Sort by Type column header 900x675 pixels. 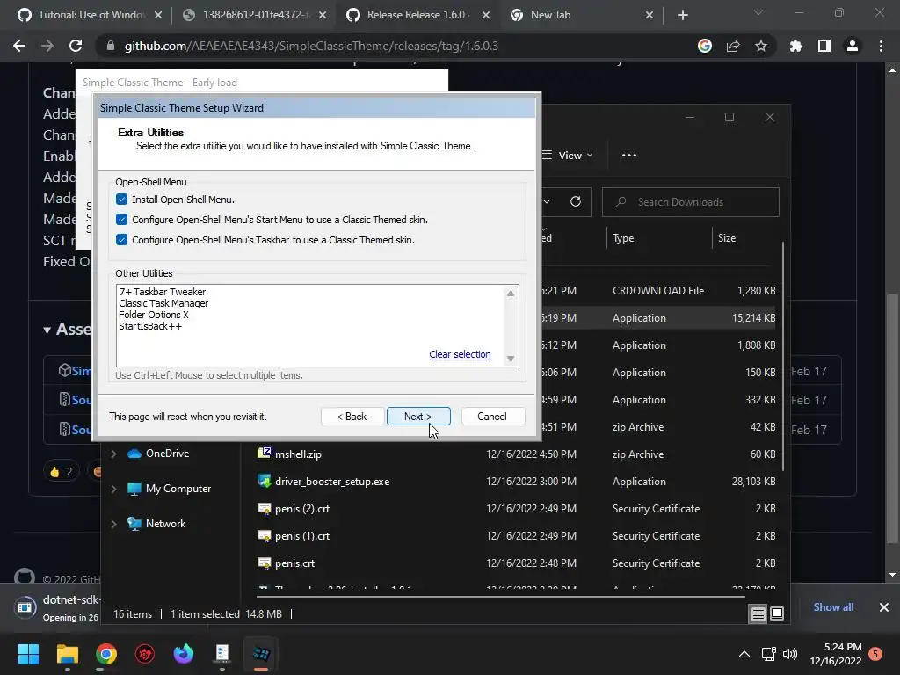(x=657, y=237)
